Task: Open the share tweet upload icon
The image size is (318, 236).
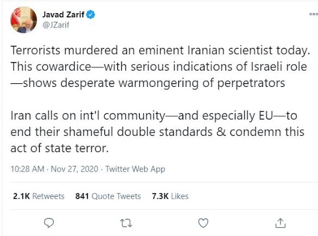Action: pyautogui.click(x=281, y=223)
